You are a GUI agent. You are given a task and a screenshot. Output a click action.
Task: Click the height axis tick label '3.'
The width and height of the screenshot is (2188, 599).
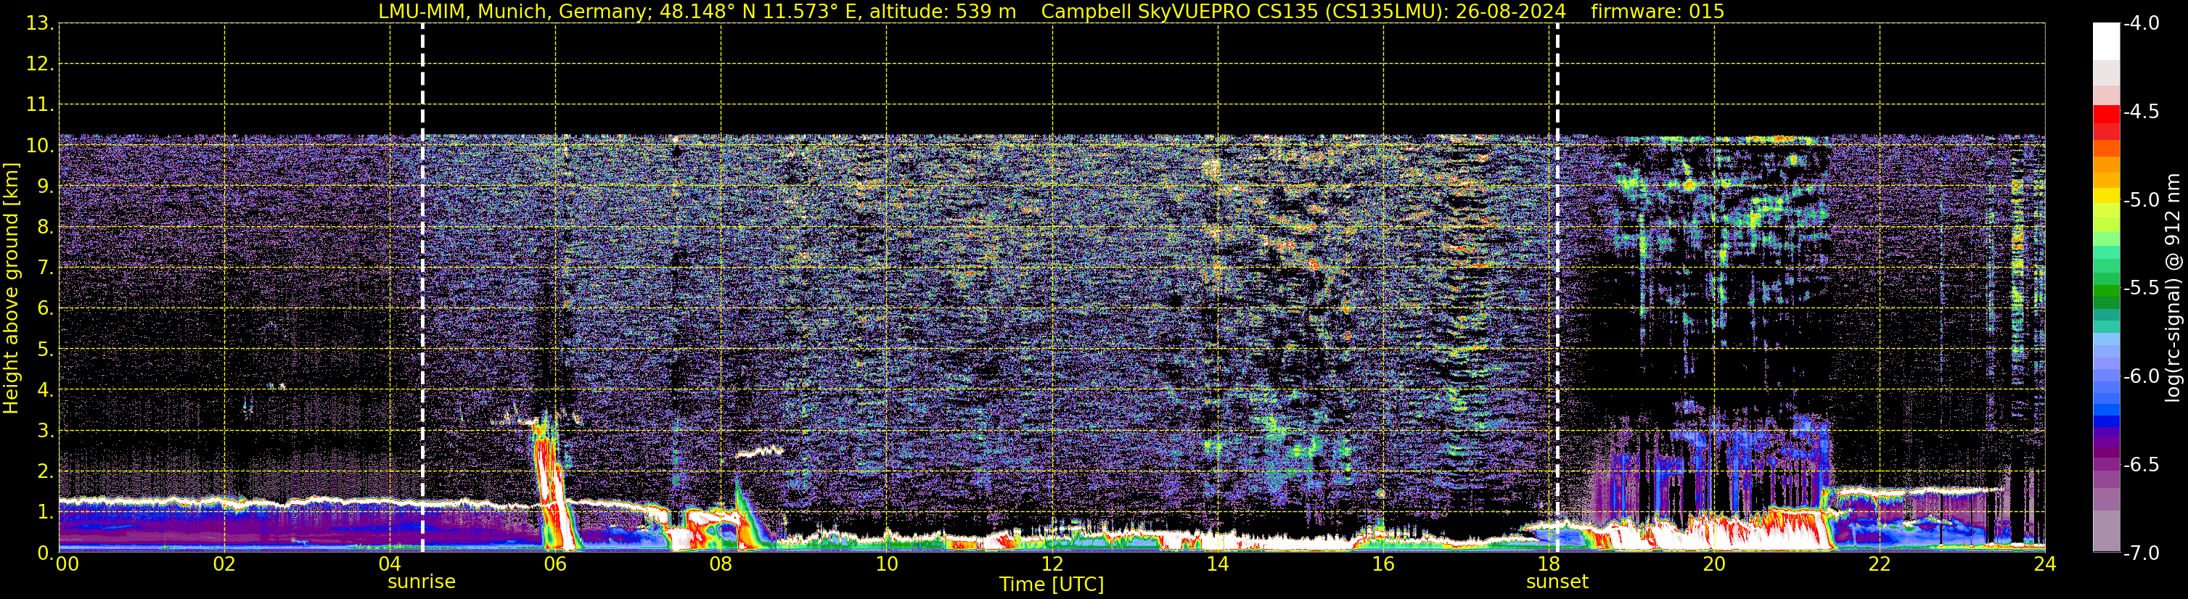tap(46, 431)
